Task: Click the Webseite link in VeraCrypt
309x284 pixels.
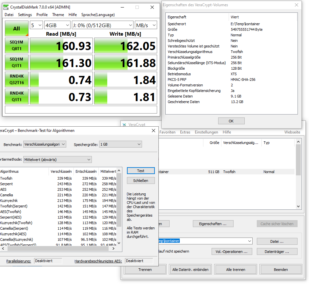Action: click(x=292, y=132)
